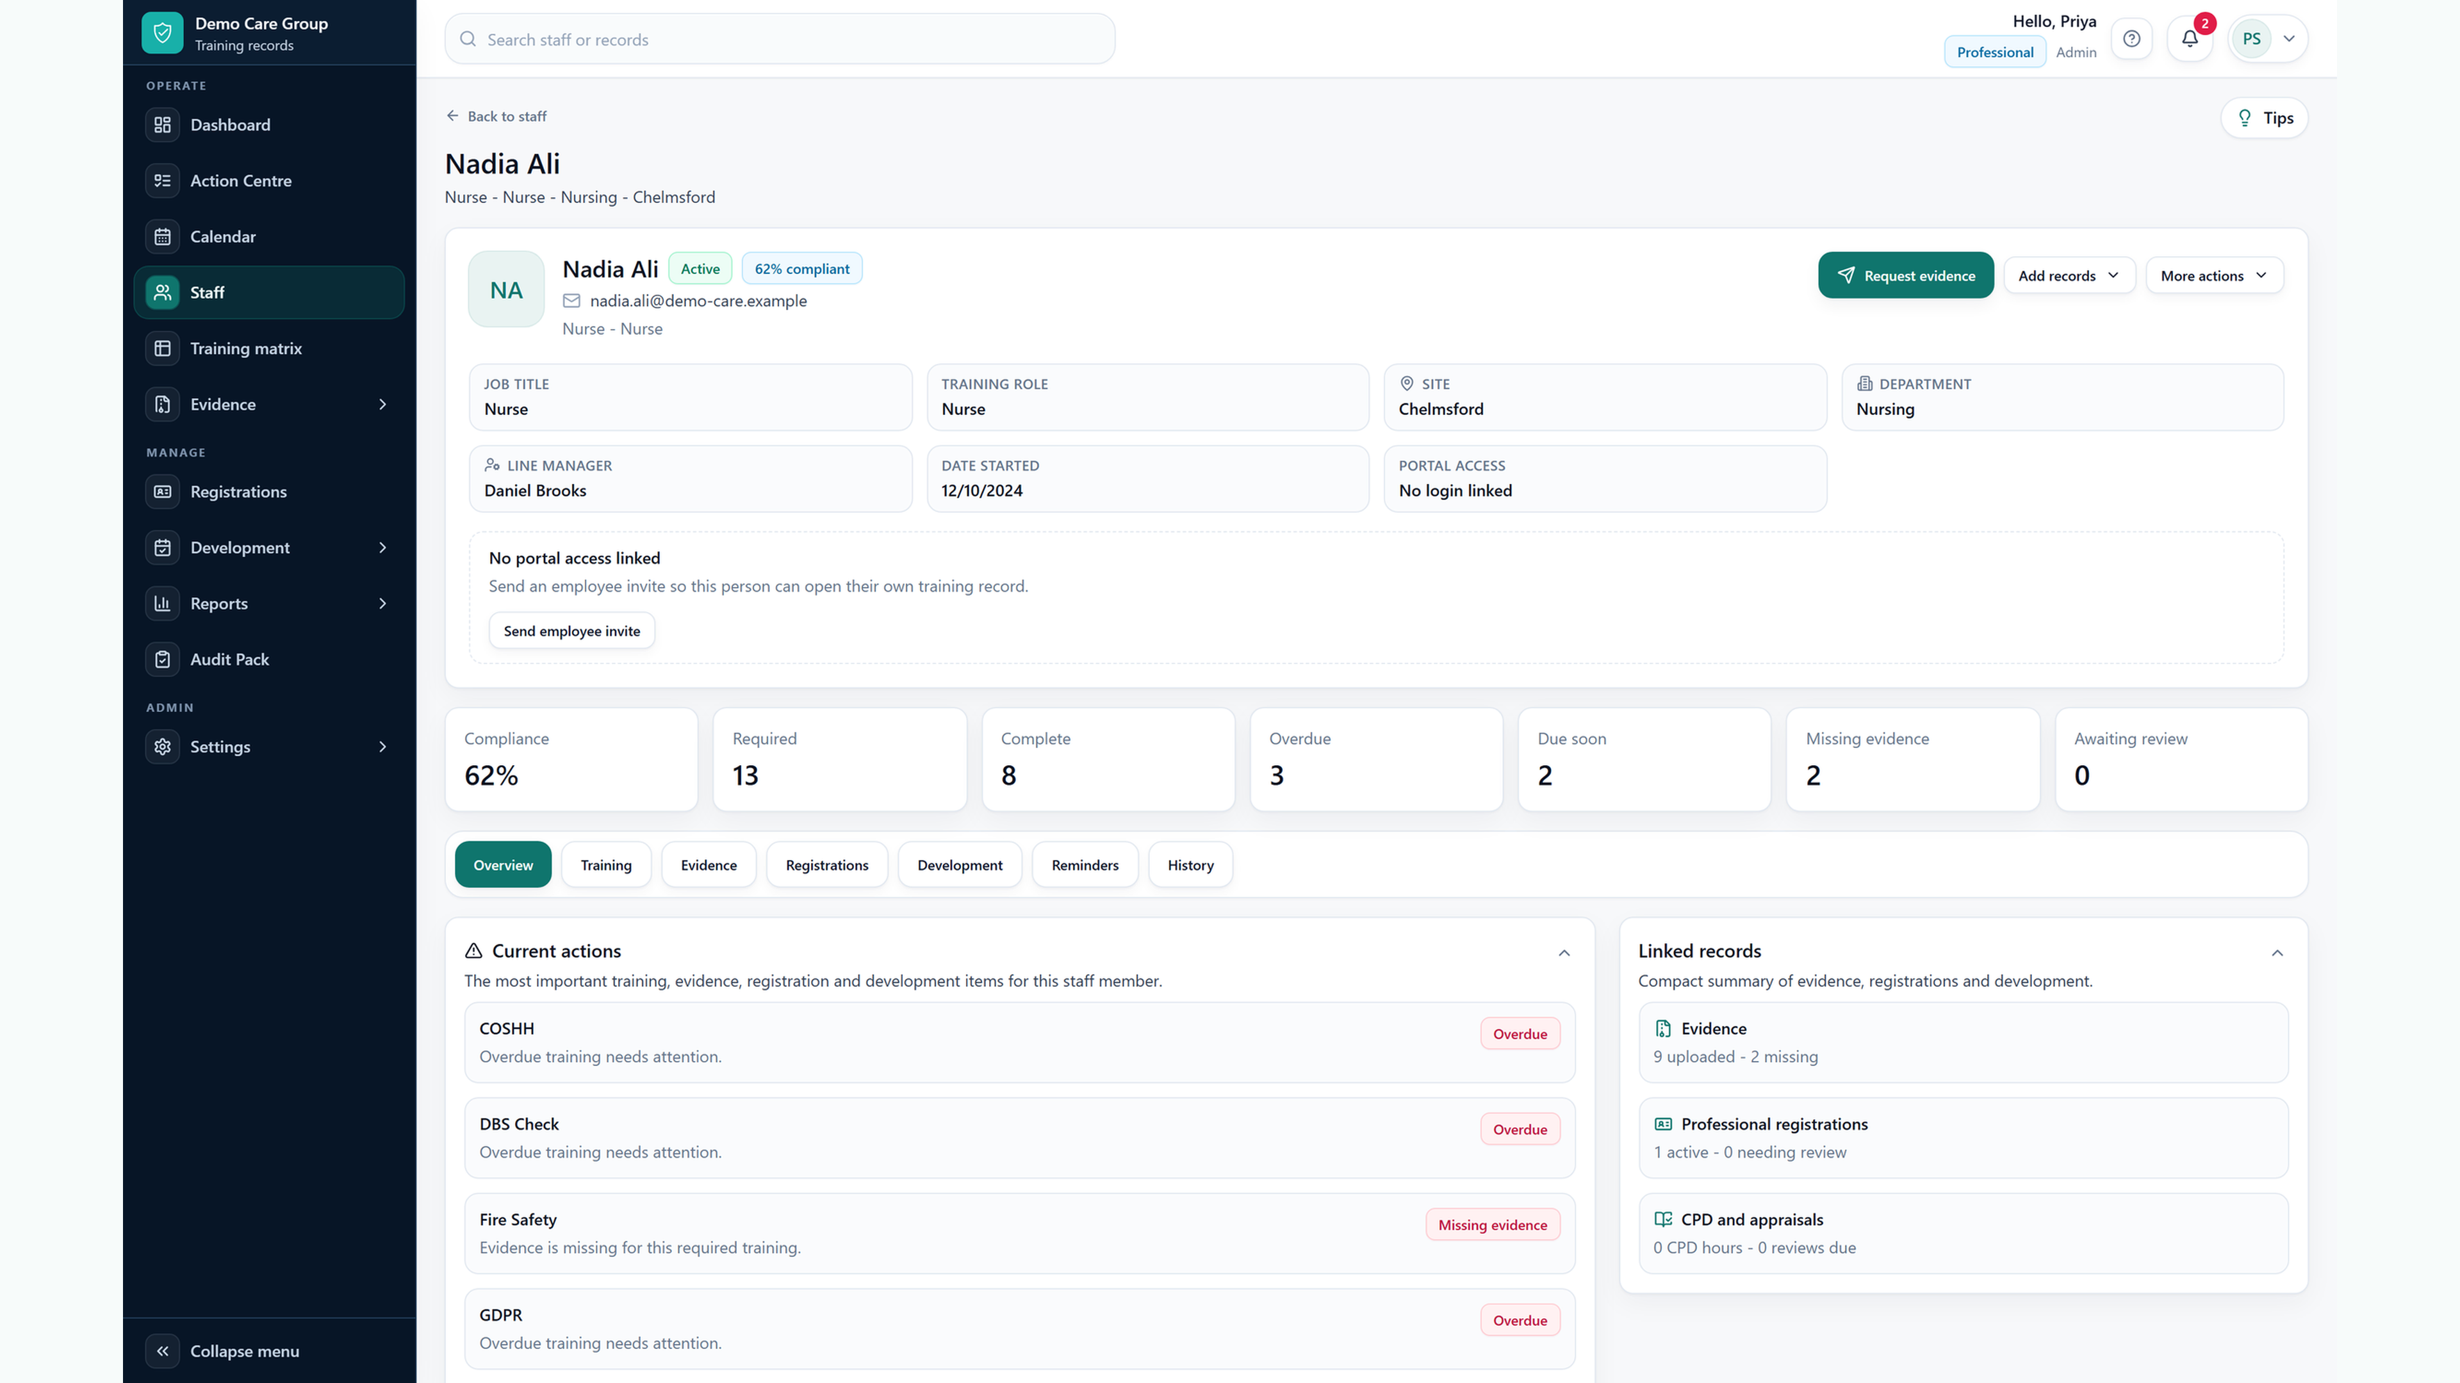Click the help question mark icon
Screen dimensions: 2460x1383
pyautogui.click(x=2131, y=39)
